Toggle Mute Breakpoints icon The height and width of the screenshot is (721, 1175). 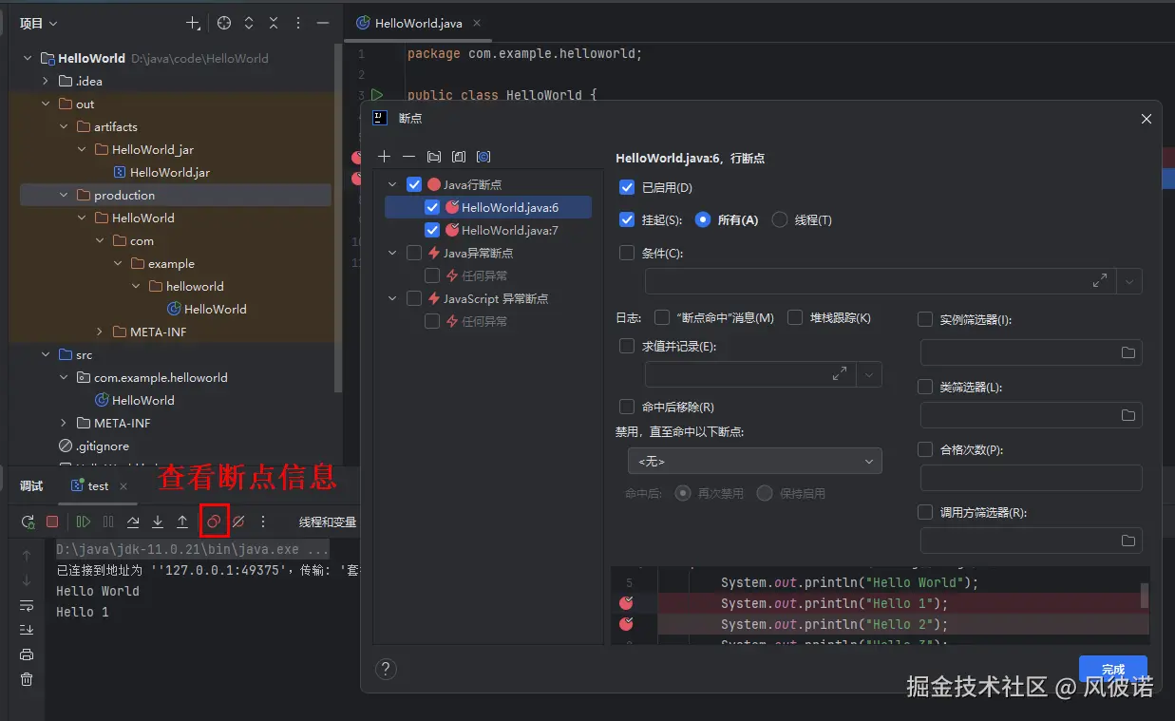point(238,522)
